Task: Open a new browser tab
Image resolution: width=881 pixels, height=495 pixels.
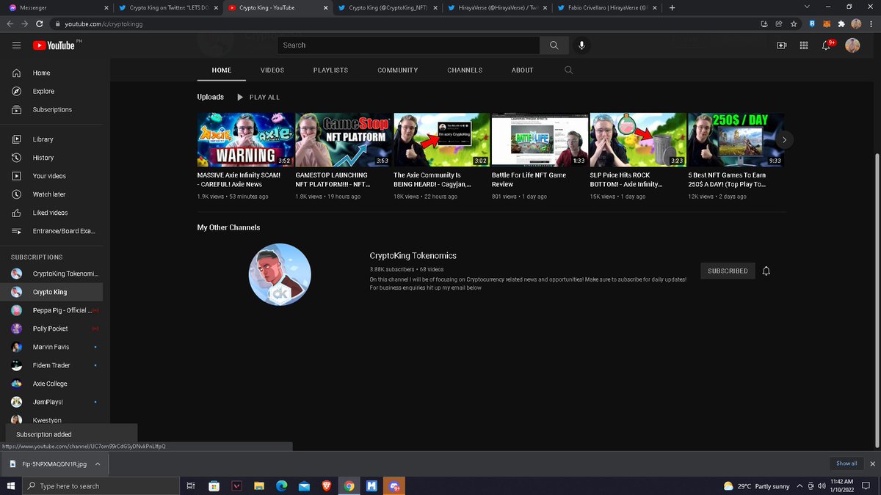Action: 672,7
